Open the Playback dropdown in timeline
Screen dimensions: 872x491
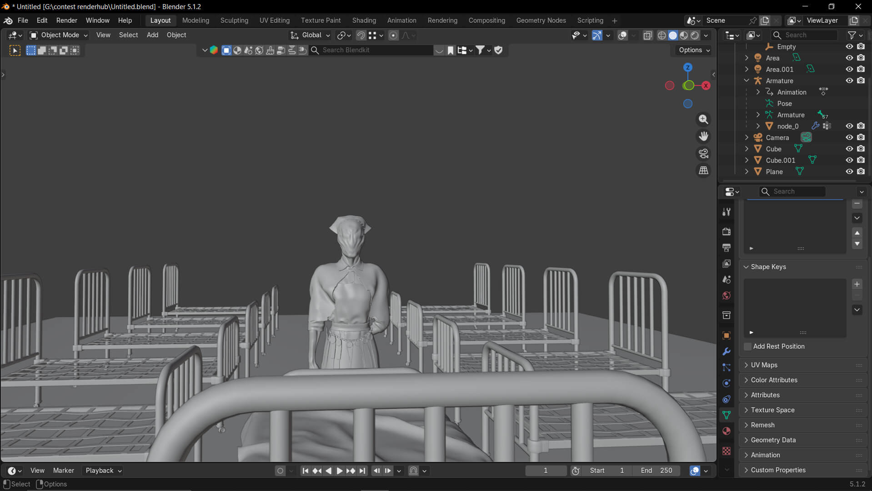tap(104, 471)
